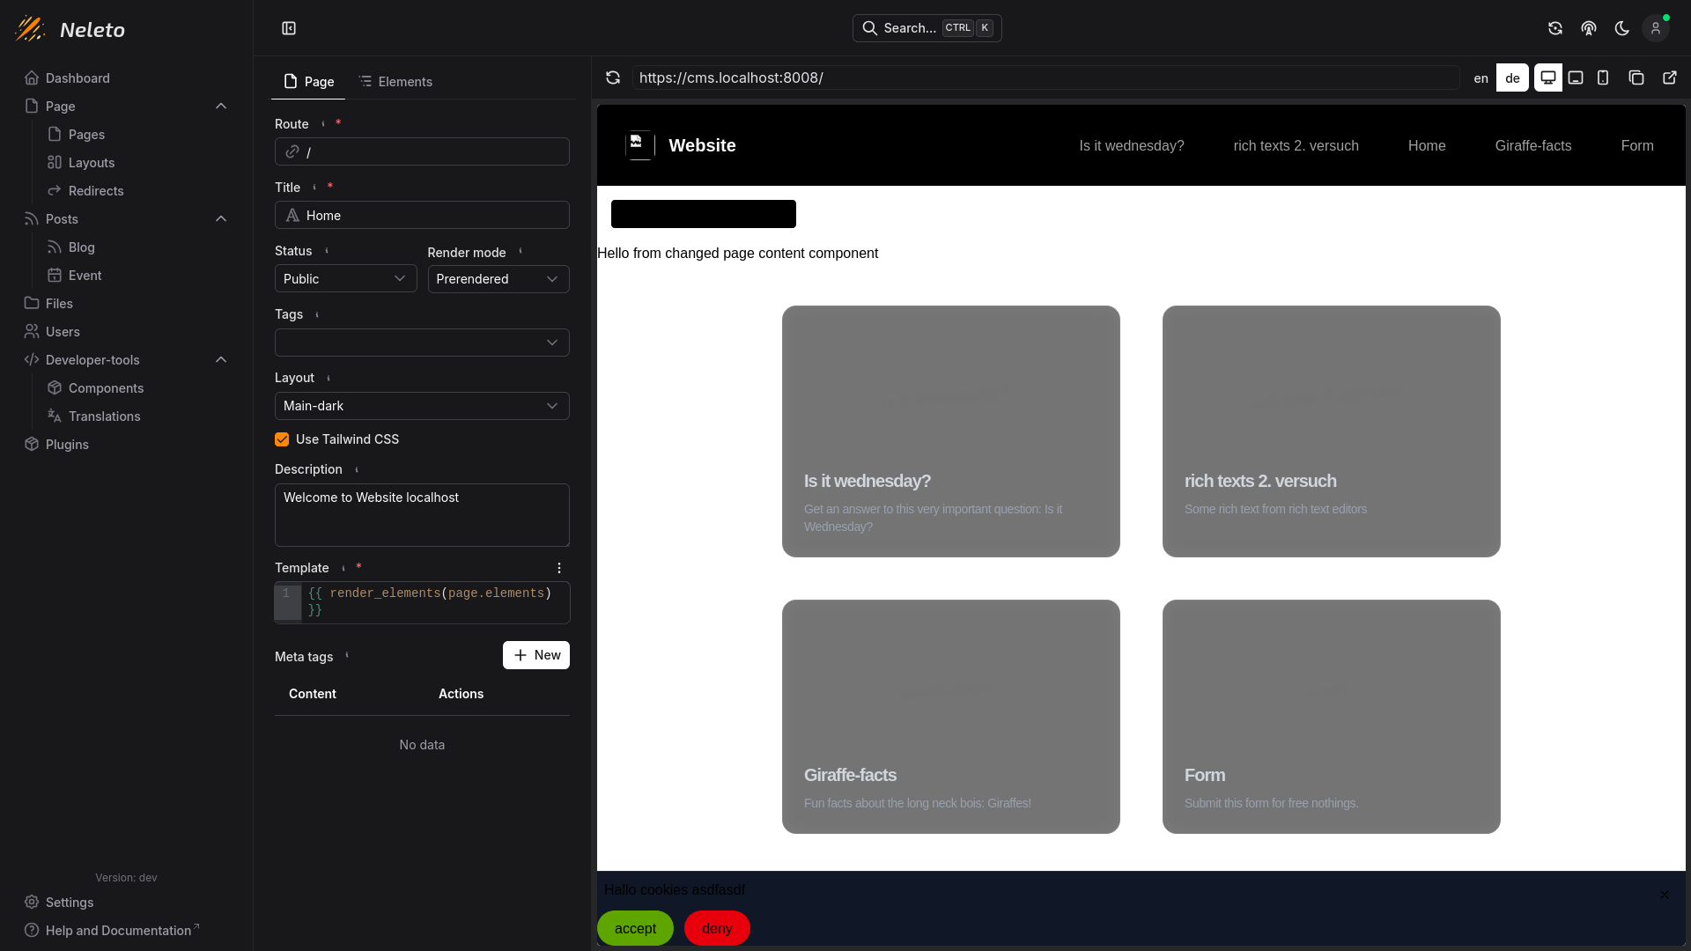Toggle dark mode moon icon
The height and width of the screenshot is (951, 1691).
1622,28
